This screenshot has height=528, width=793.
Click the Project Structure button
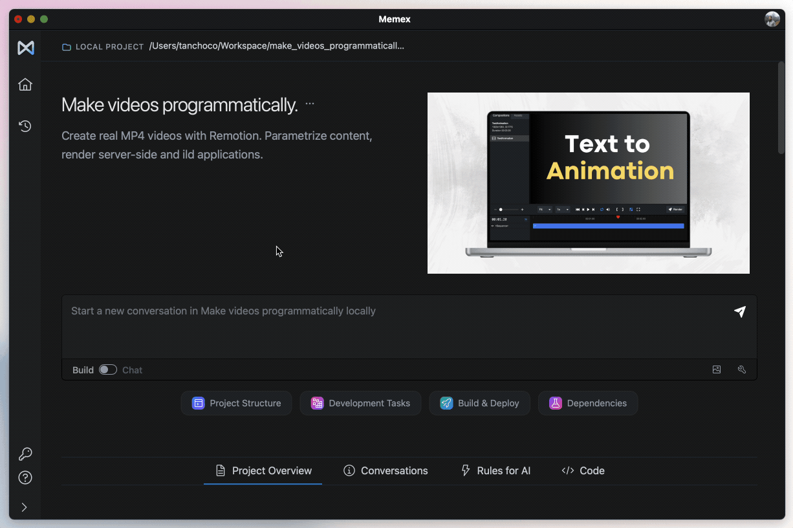coord(237,403)
